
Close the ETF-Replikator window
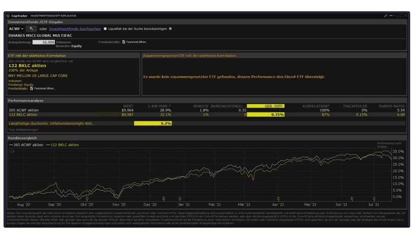tap(406, 16)
